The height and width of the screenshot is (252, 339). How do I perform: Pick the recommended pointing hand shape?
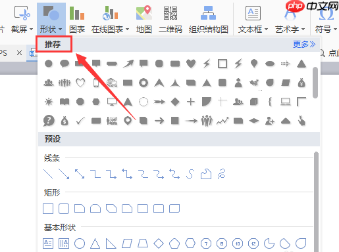coord(301,121)
